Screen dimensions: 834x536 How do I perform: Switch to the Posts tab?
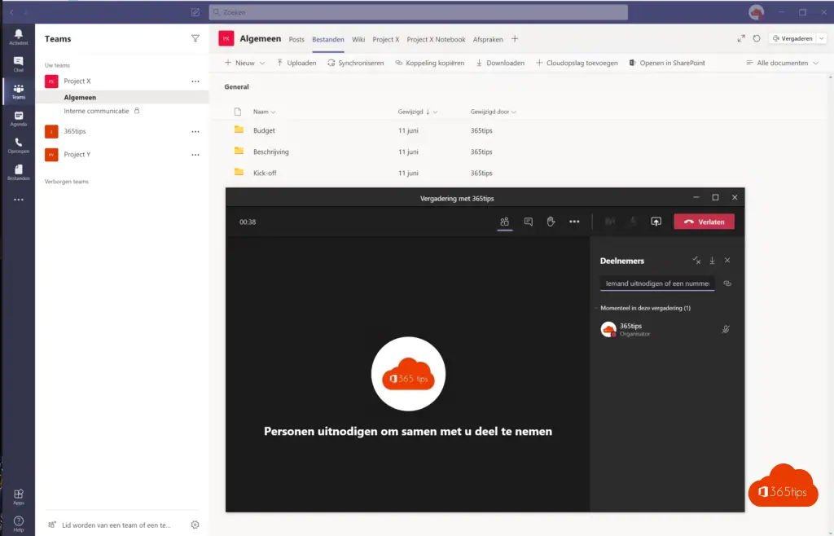[296, 39]
